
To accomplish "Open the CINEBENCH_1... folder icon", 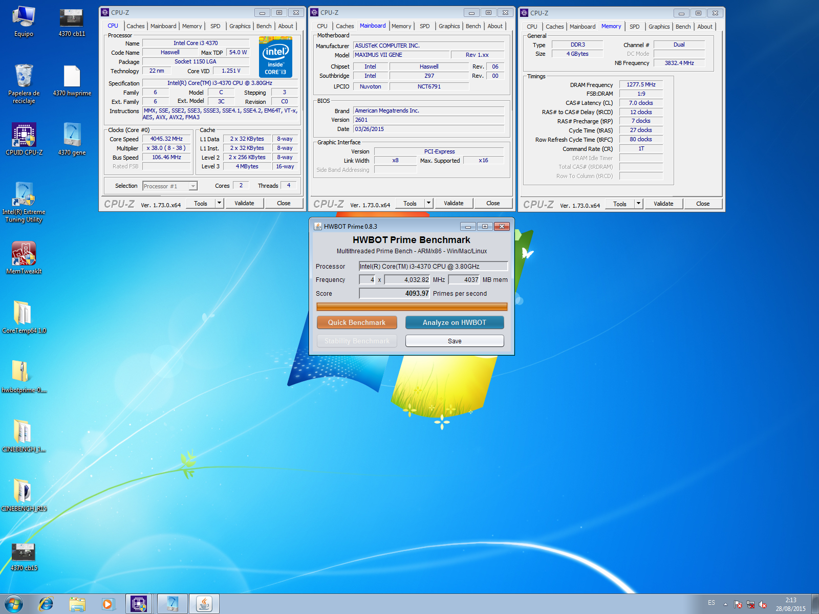I will pyautogui.click(x=24, y=436).
